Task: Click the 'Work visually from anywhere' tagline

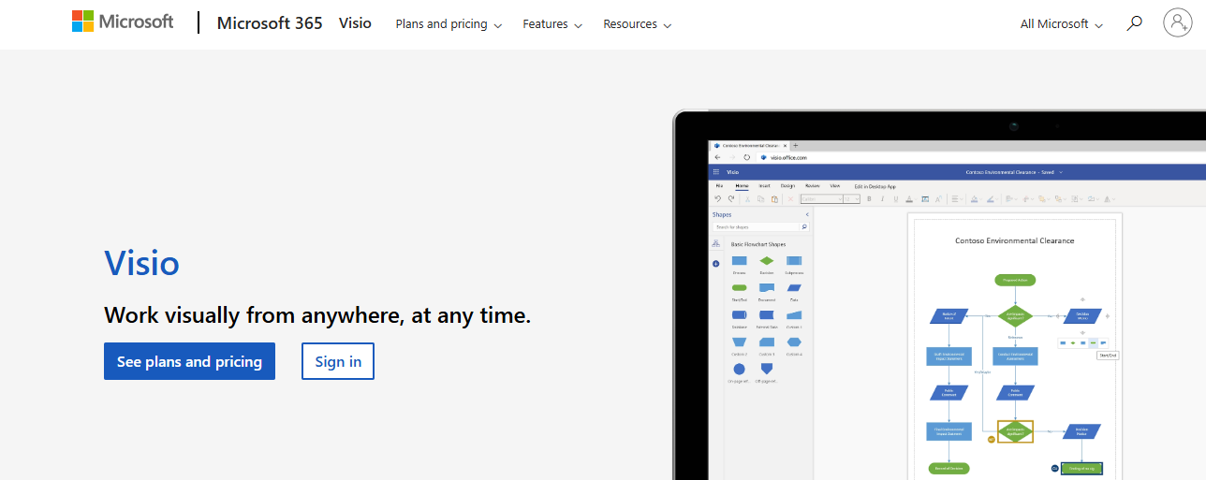Action: [317, 315]
